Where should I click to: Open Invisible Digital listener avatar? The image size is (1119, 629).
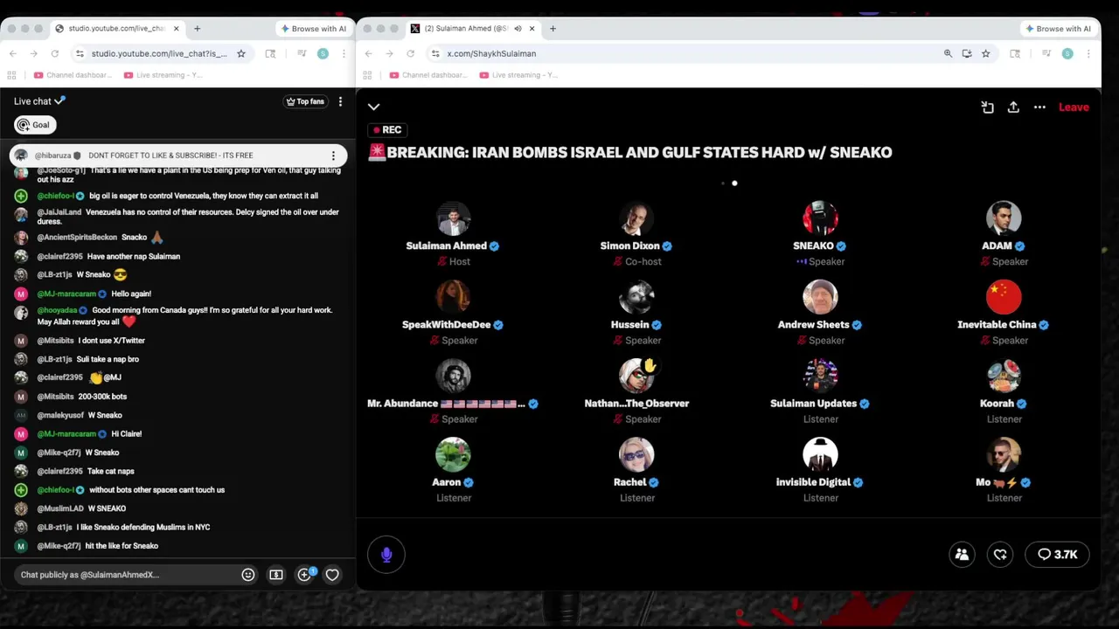[x=820, y=454]
